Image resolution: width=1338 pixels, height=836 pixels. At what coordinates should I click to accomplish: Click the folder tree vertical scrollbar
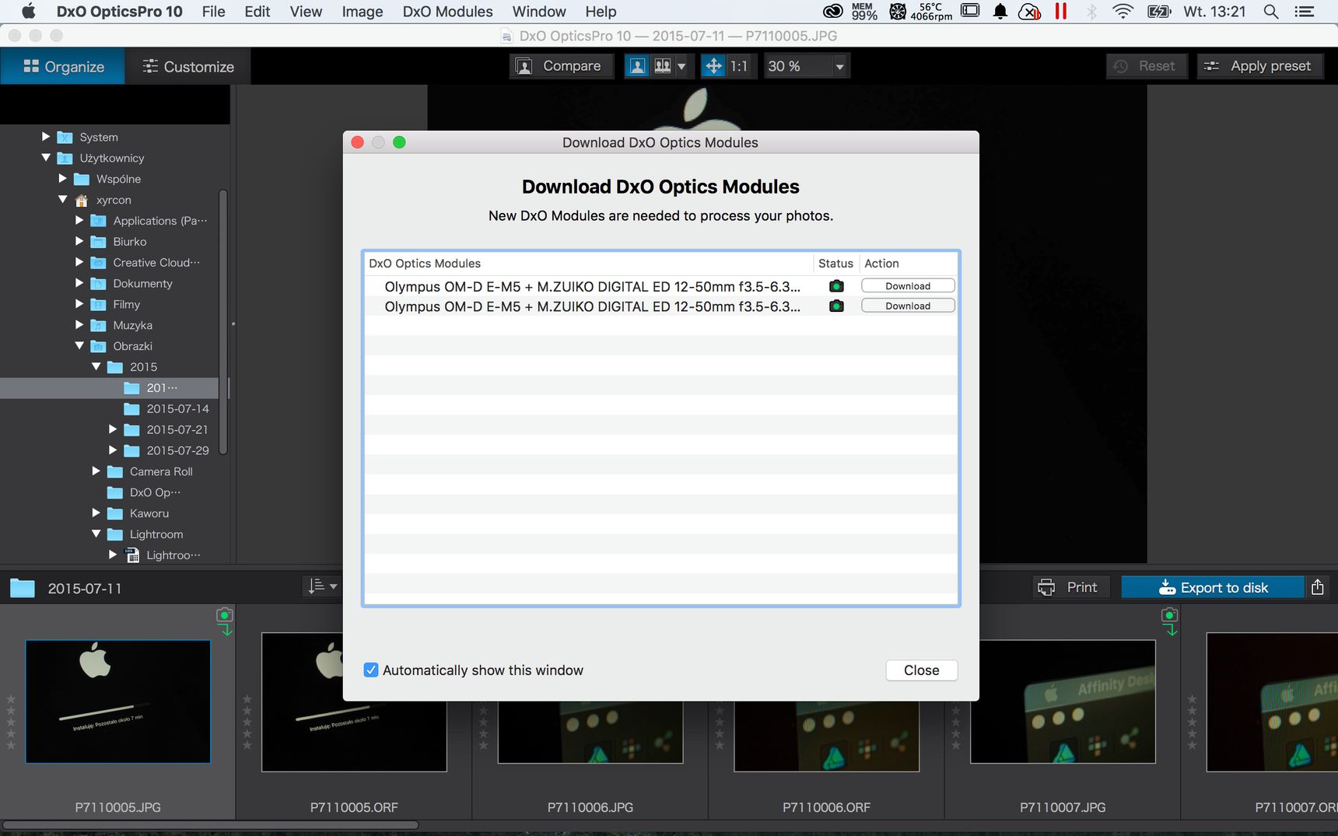click(x=223, y=322)
